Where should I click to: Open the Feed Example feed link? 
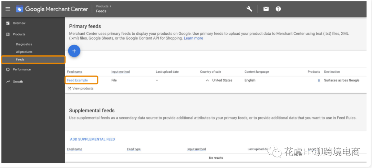(77, 80)
